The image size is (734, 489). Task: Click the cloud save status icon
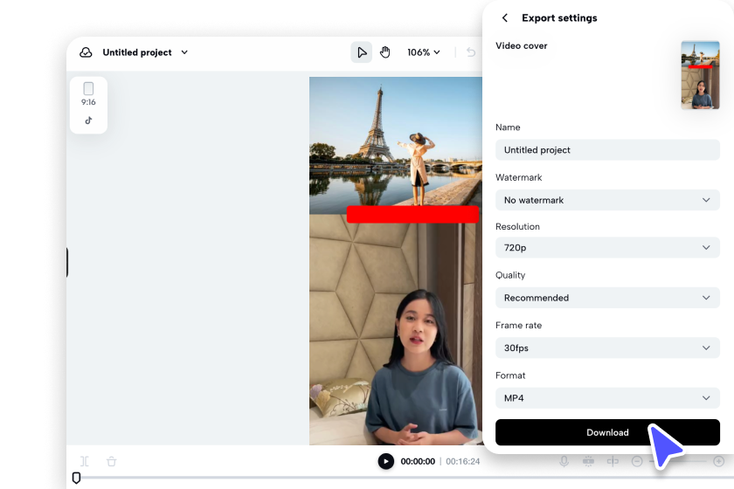coord(86,52)
